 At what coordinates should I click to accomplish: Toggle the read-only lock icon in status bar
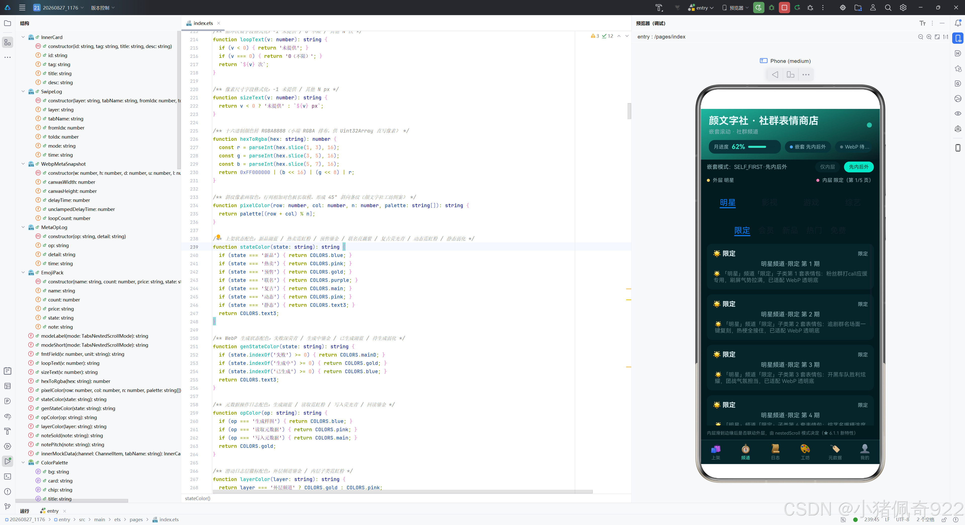944,519
